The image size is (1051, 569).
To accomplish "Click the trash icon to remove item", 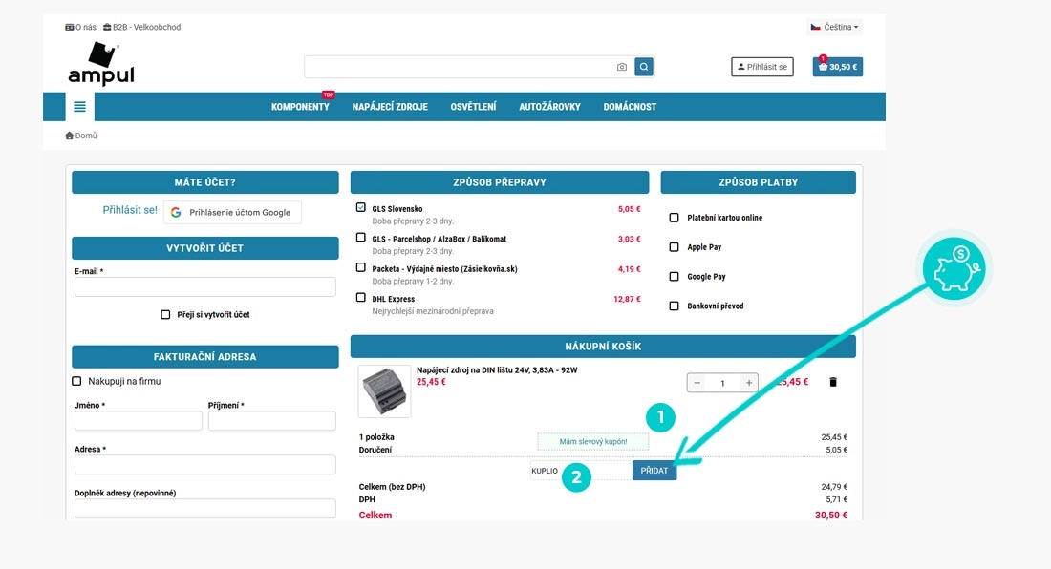I will pyautogui.click(x=833, y=382).
